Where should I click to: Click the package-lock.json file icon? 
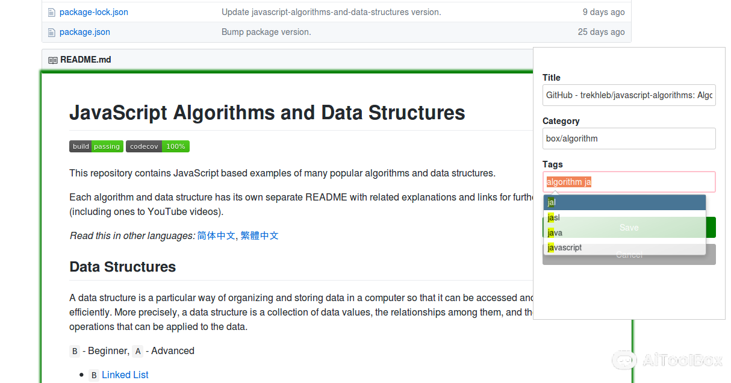coord(51,12)
